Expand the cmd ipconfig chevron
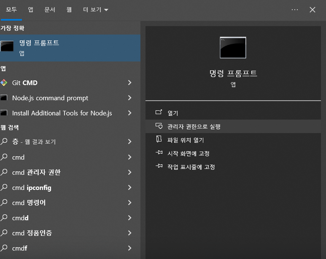Viewport: 326px width, 259px height. [x=130, y=187]
